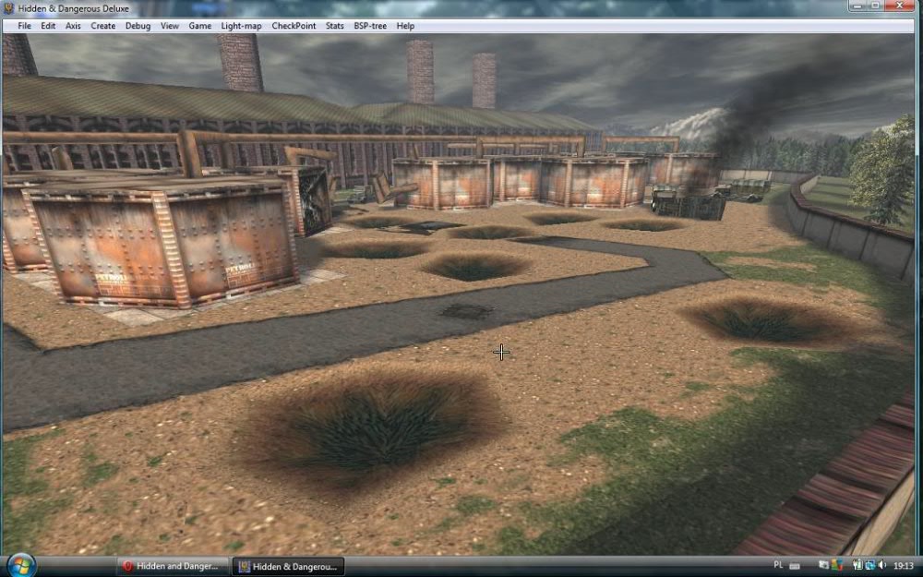Click the keyboard icon beside the PL language indicator
Screen dimensions: 923x577
coord(795,567)
